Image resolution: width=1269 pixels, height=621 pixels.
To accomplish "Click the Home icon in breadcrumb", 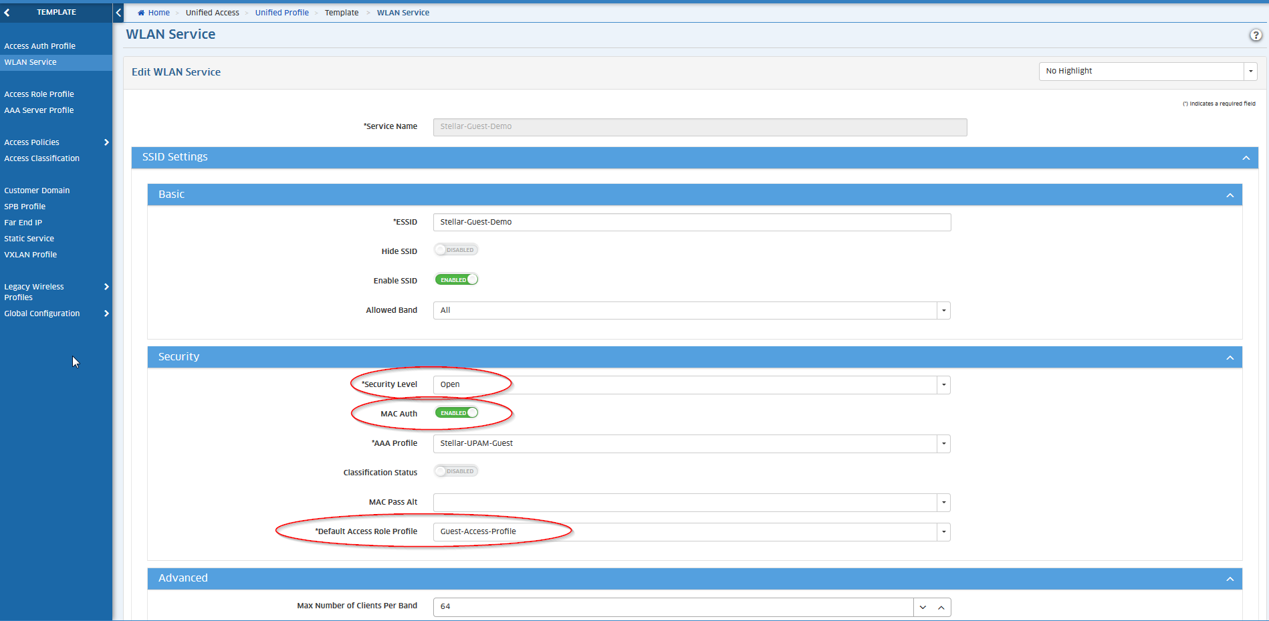I will pyautogui.click(x=141, y=13).
